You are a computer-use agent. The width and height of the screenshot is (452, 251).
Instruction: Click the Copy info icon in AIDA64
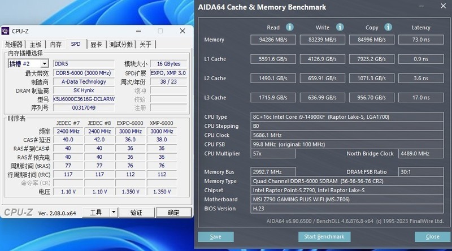pos(388,27)
